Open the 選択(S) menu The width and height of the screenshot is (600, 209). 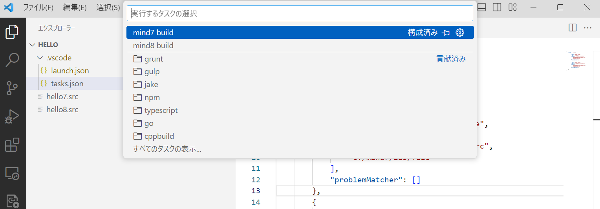[x=108, y=7]
